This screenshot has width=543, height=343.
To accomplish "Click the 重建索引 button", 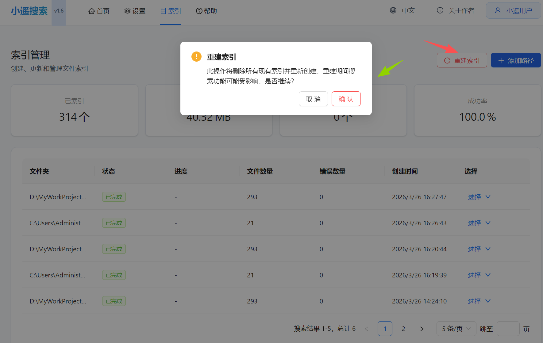I will click(462, 60).
